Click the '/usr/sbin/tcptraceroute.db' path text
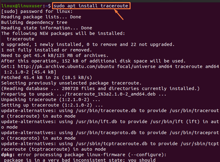The image size is (220, 162). (x=112, y=144)
